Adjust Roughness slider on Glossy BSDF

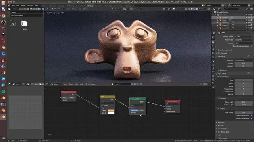tap(137, 110)
